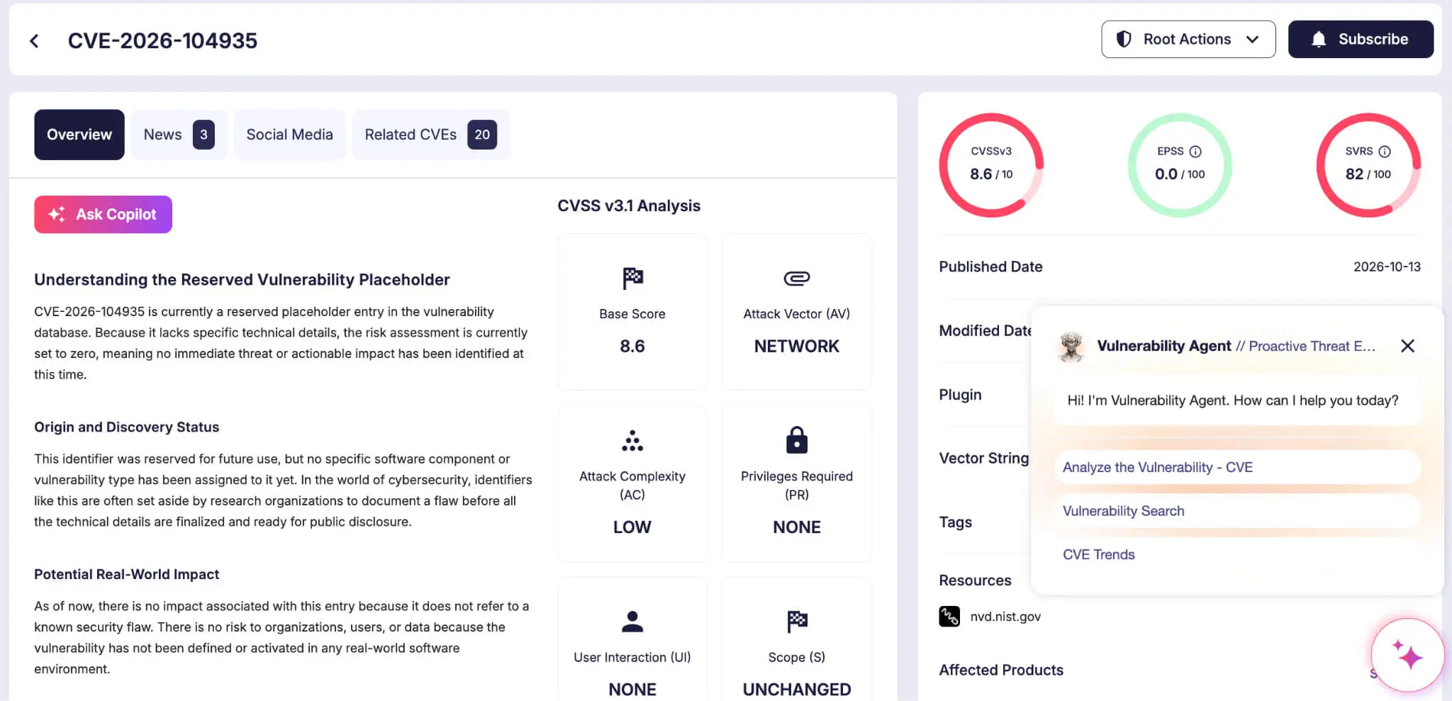Click the Base Score flag icon
This screenshot has width=1452, height=701.
632,278
